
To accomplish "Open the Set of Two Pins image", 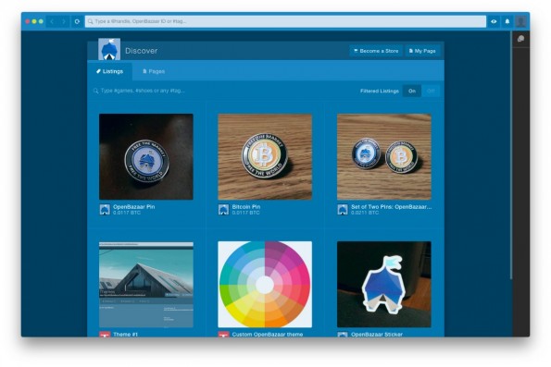I will pos(384,157).
